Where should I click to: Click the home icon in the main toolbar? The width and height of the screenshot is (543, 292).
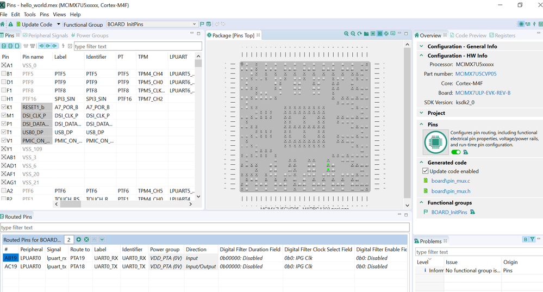[2, 24]
